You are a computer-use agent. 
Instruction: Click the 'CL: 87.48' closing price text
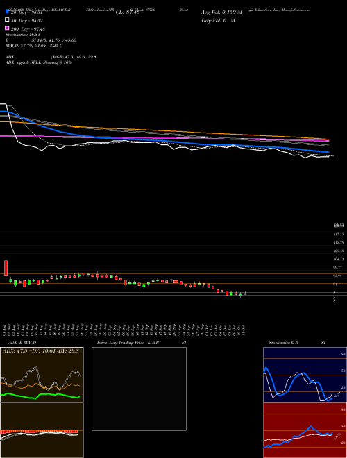tap(128, 12)
